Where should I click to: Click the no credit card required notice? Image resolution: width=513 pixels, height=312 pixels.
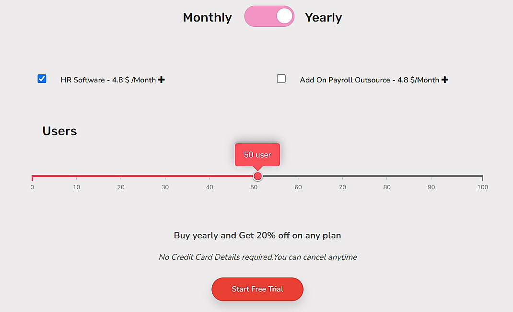(257, 257)
